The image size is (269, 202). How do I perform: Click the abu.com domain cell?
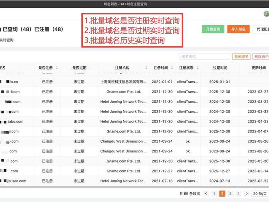click(x=15, y=122)
